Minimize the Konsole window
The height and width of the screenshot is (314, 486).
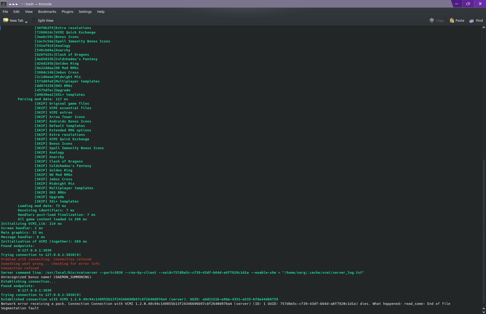(x=457, y=4)
